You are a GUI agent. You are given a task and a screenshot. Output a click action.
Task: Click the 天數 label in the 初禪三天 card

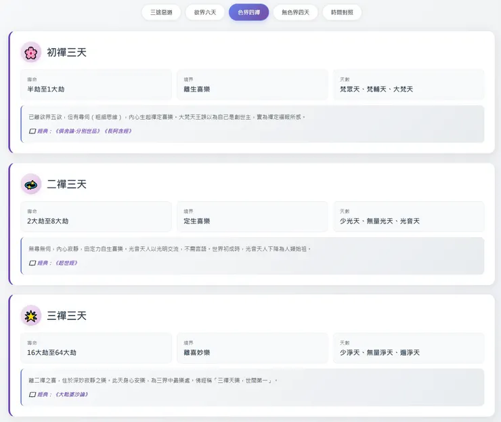345,79
